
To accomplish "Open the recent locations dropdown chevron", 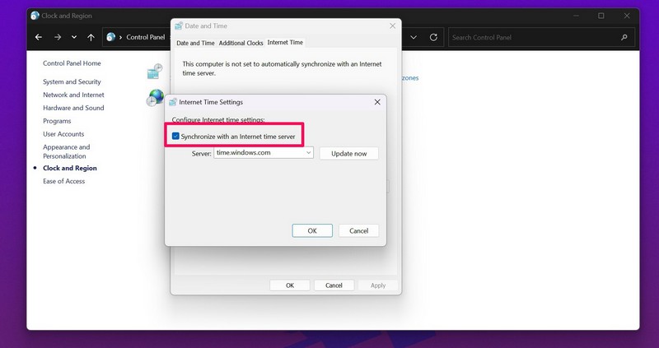I will pyautogui.click(x=74, y=37).
